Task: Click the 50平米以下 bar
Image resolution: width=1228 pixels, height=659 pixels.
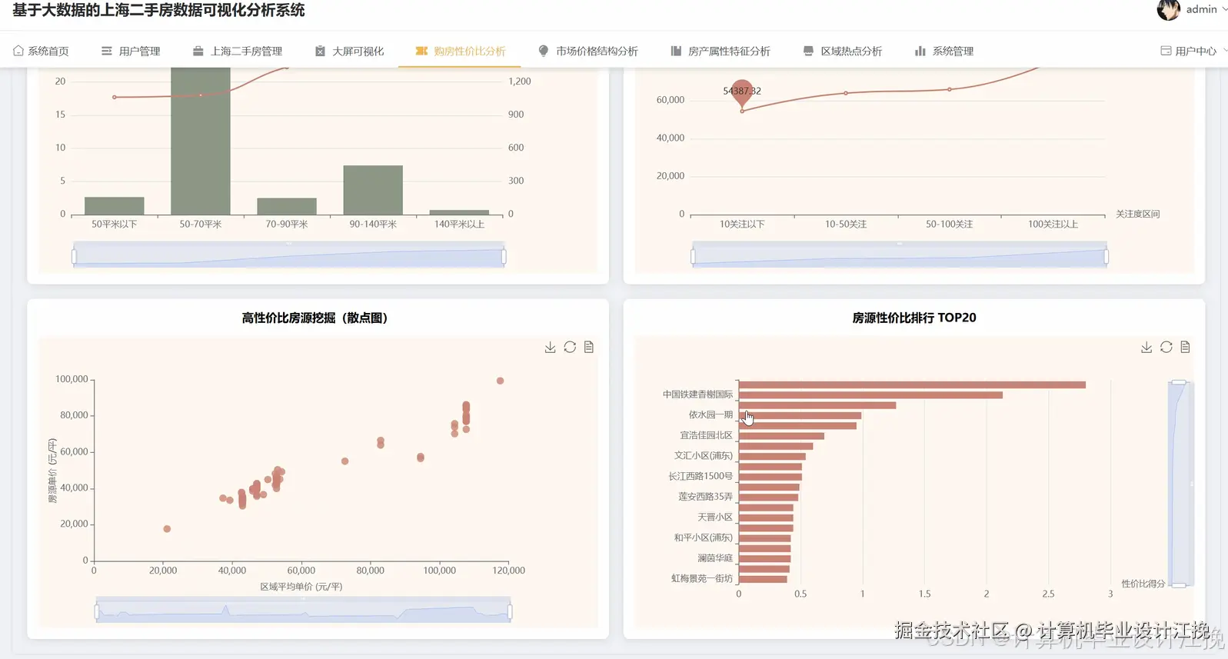Action: (x=115, y=206)
